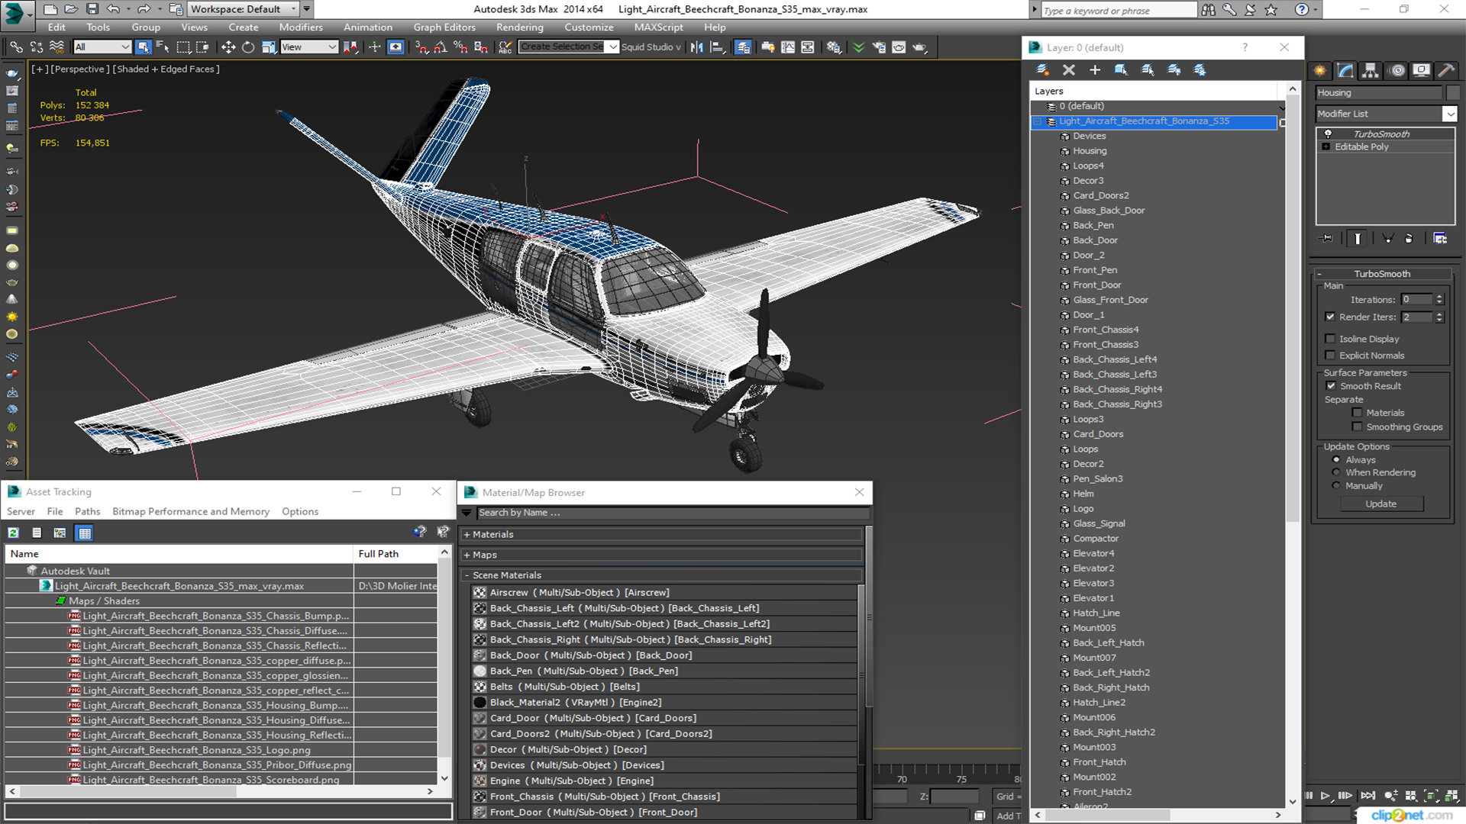Image resolution: width=1466 pixels, height=824 pixels.
Task: Expand Materials group in Material/Map Browser
Action: (467, 535)
